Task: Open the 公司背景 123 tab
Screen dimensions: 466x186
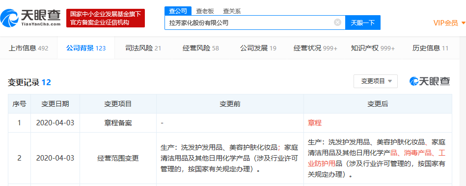Action: point(86,48)
